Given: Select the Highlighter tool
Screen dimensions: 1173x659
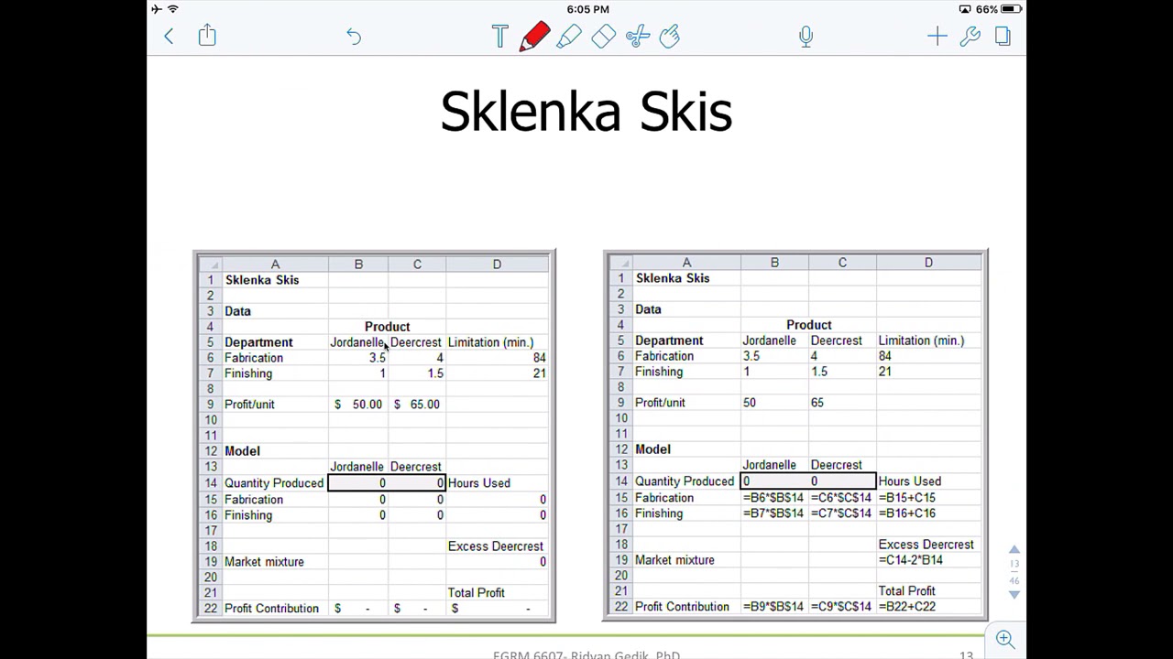Looking at the screenshot, I should coord(568,37).
